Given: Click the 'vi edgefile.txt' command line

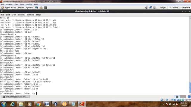Looking at the screenshot, I should (23, 46).
